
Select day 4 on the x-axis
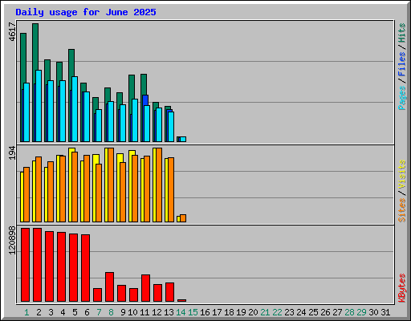click(x=63, y=312)
